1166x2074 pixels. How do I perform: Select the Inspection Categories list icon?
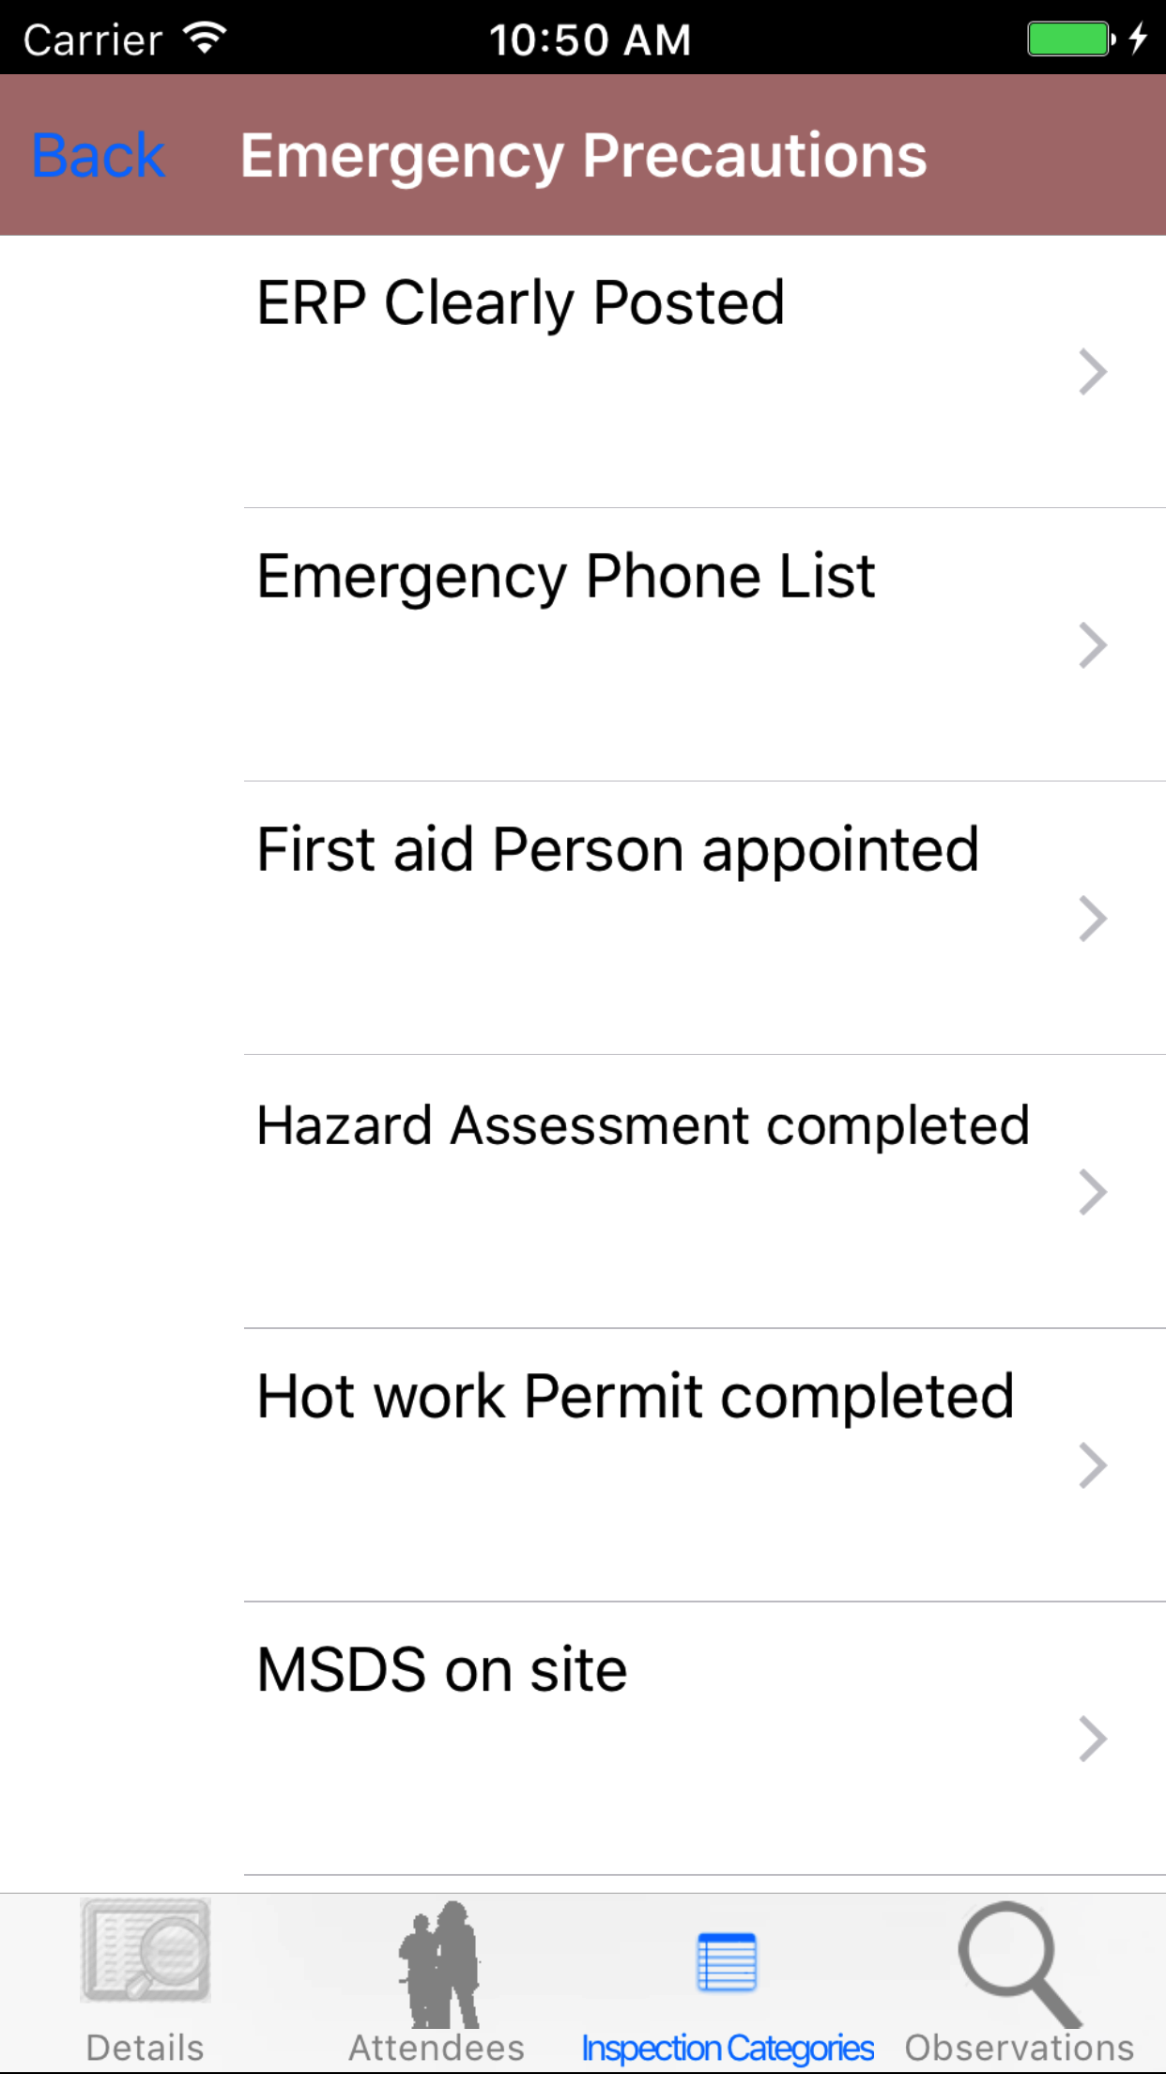[x=727, y=1962]
